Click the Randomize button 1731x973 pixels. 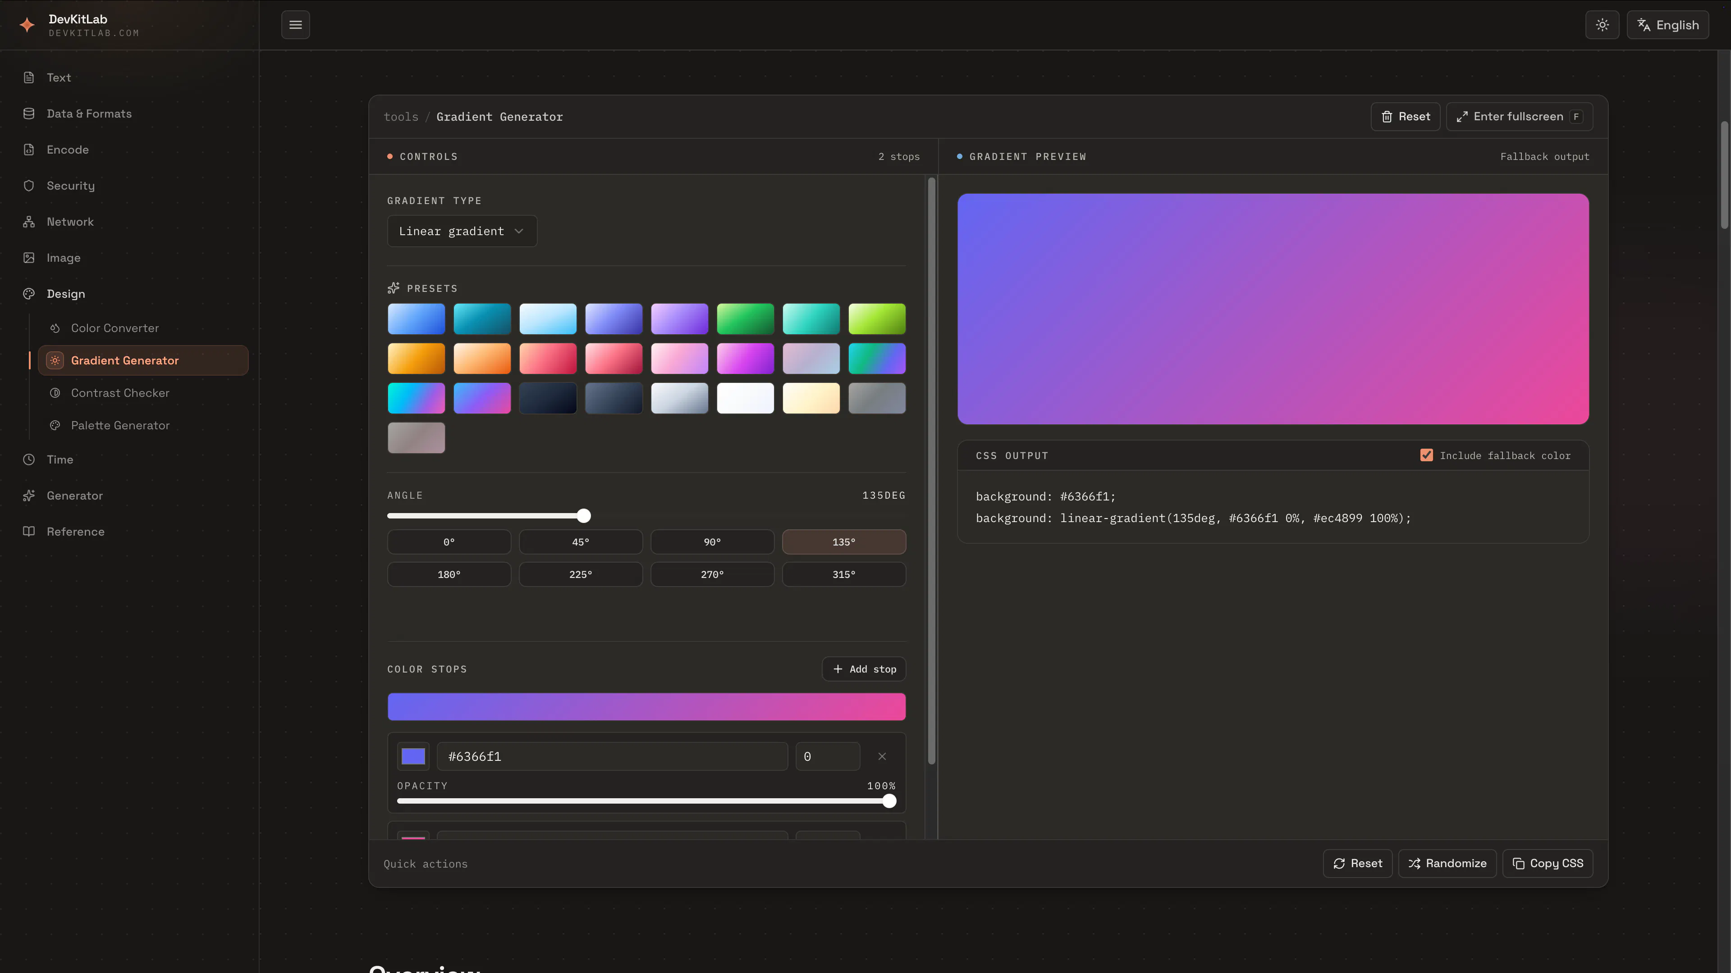tap(1447, 863)
